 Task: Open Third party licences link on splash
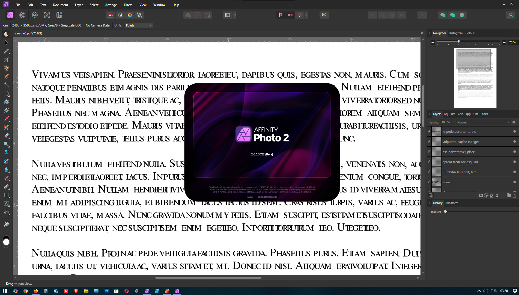pos(267,197)
